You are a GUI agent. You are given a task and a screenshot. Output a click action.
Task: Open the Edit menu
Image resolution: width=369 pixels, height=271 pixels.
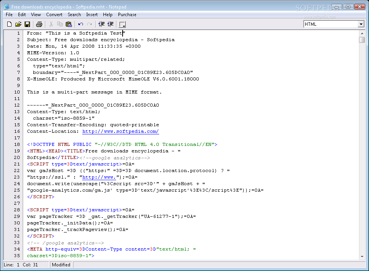(22, 15)
